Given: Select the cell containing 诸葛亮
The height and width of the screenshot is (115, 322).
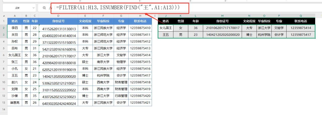Looking at the screenshot, I should click(x=15, y=102).
